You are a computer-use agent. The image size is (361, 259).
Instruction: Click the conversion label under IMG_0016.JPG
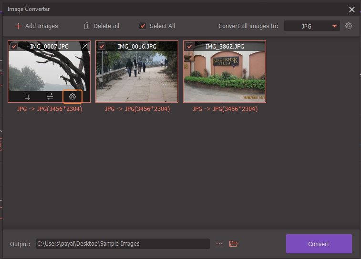point(137,109)
